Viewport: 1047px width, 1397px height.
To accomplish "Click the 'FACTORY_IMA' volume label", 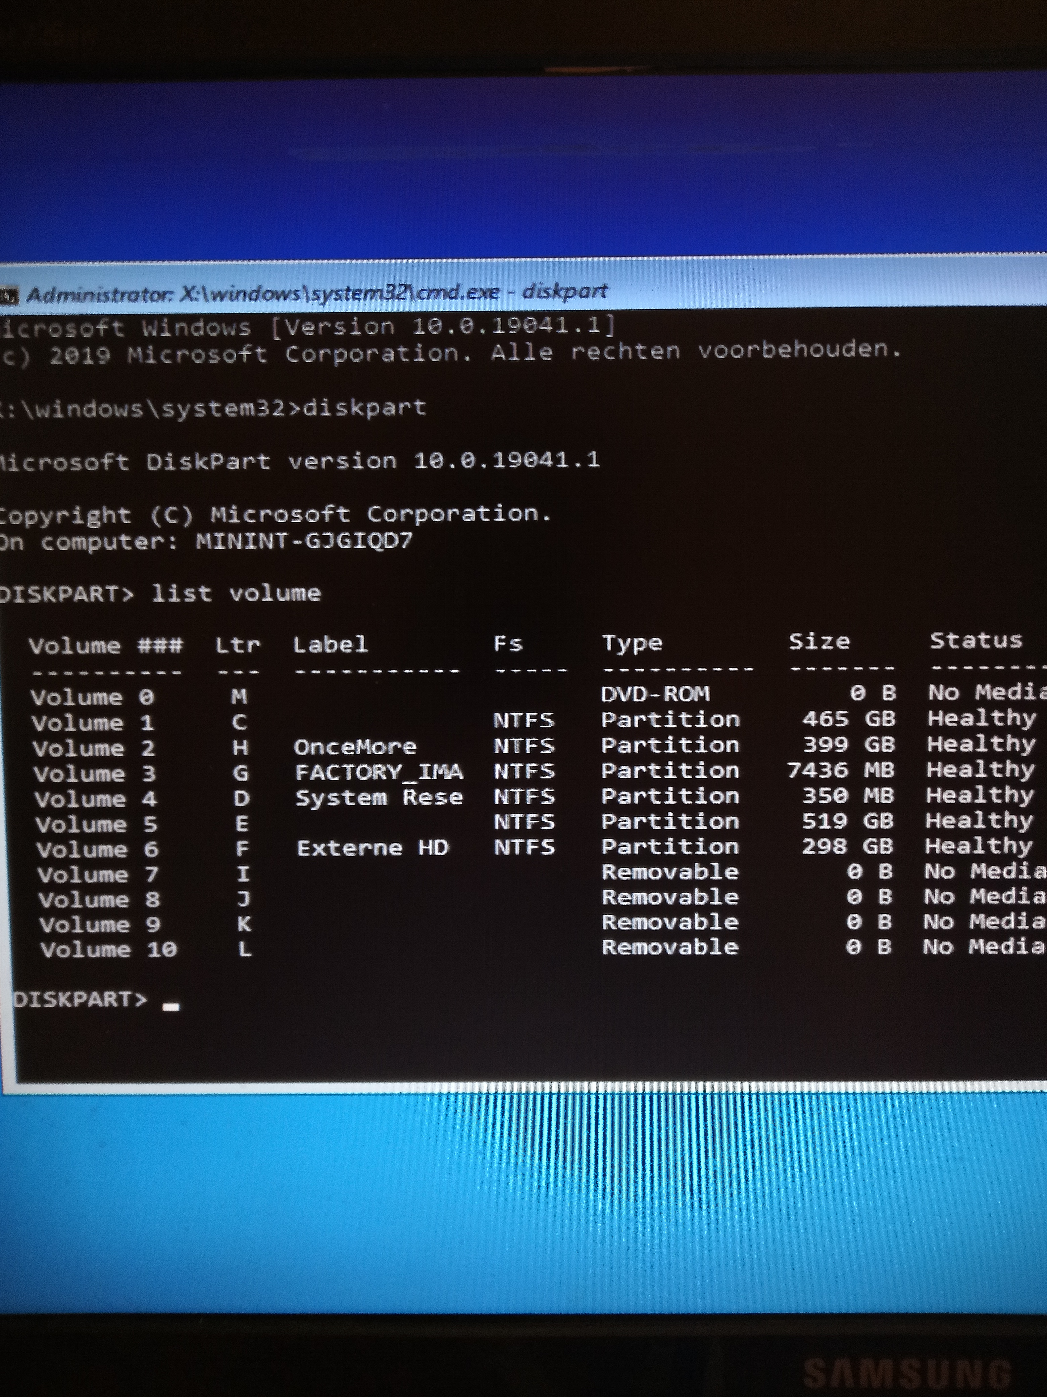I will (379, 772).
